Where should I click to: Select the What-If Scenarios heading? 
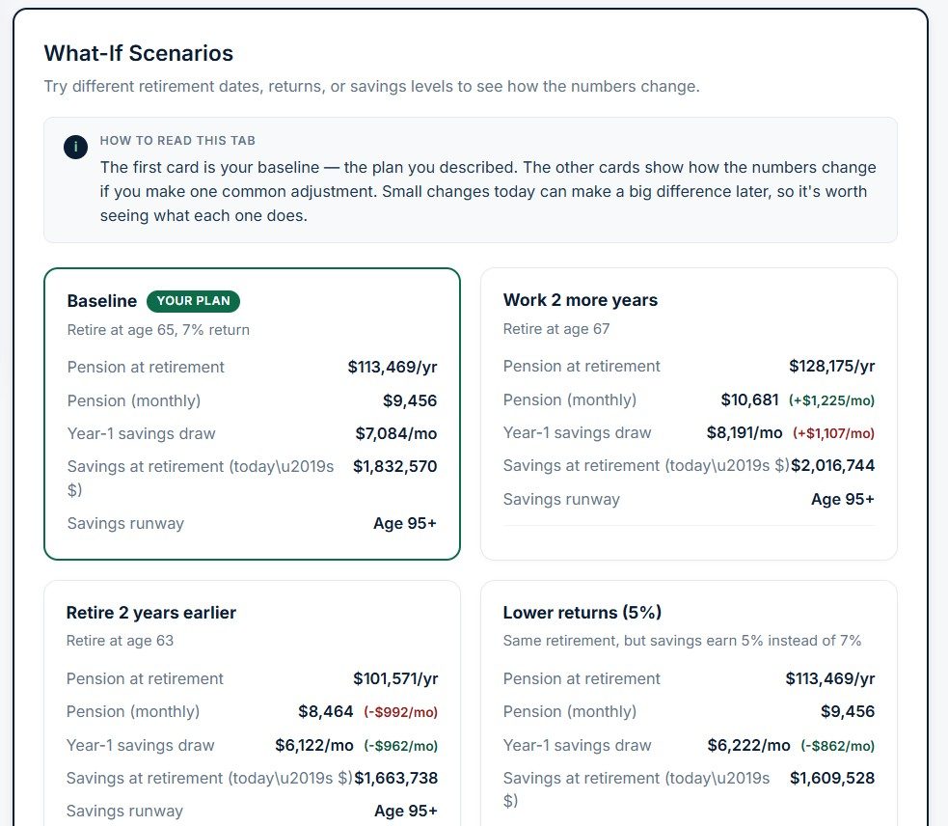tap(139, 53)
